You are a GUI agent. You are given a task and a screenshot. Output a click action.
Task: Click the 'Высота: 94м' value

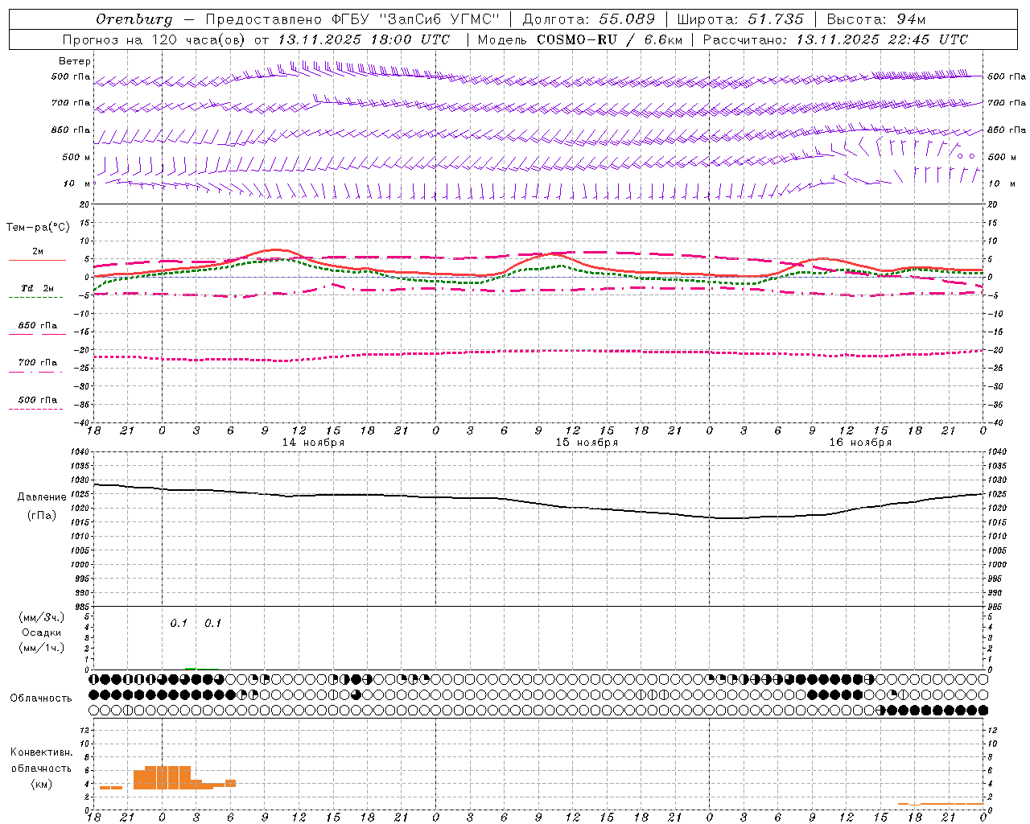pyautogui.click(x=876, y=19)
